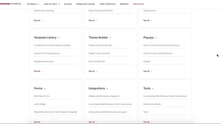This screenshot has height=124, width=221.
Task: Open the Courses menu item
Action: tap(68, 4)
